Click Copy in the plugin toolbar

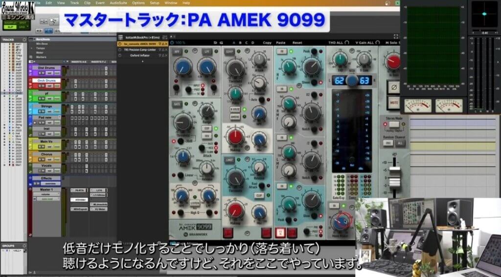click(267, 43)
